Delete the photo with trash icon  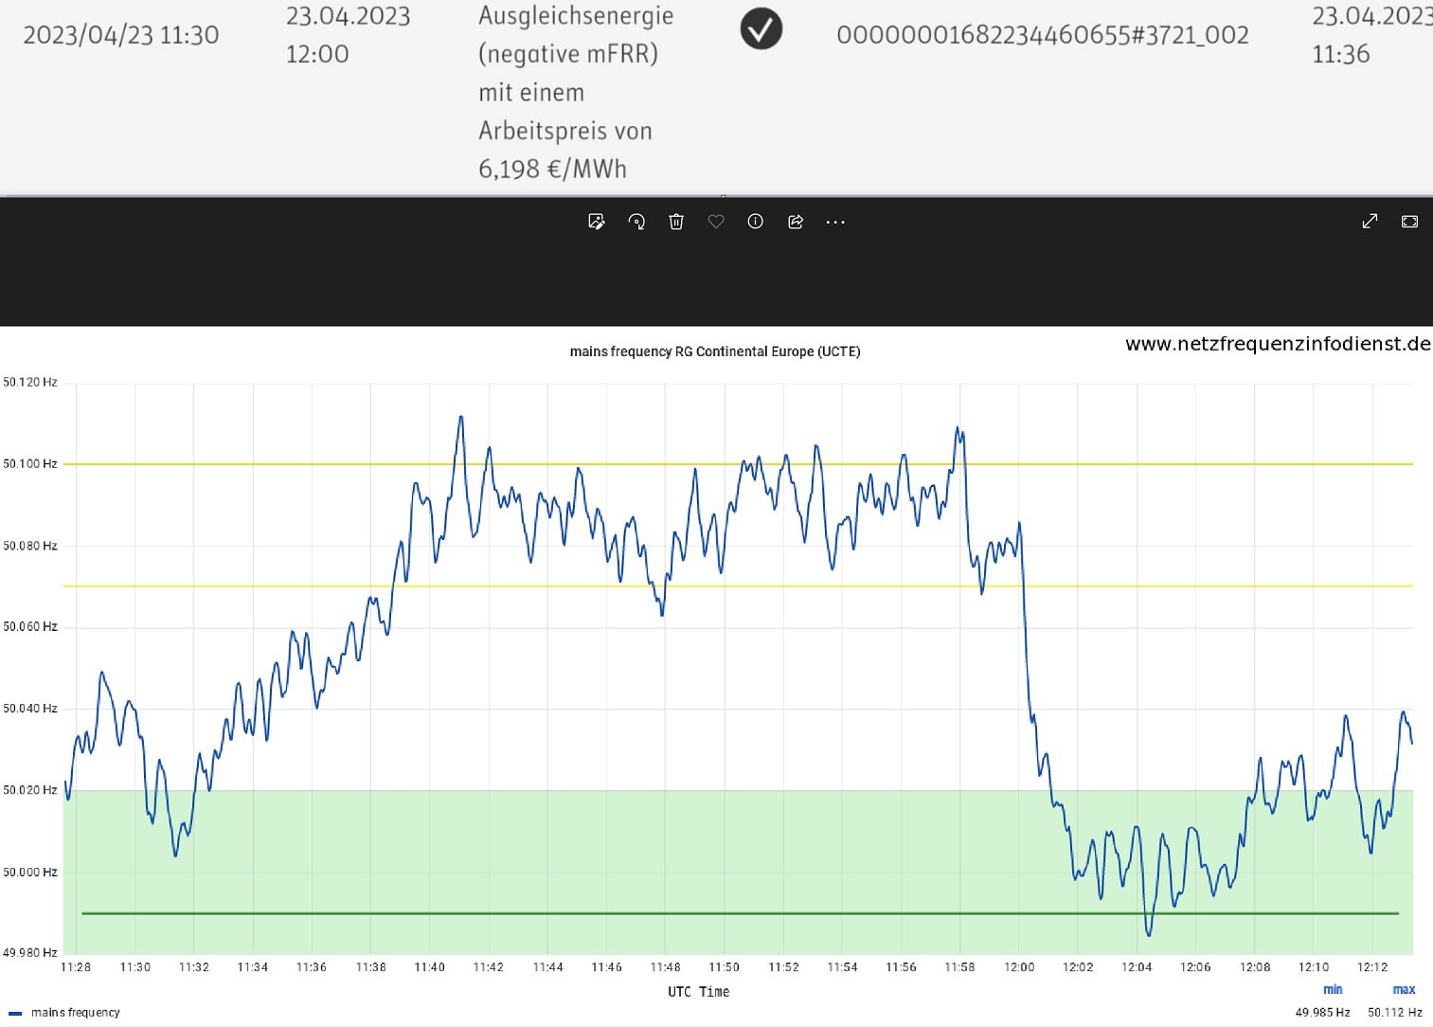point(676,222)
